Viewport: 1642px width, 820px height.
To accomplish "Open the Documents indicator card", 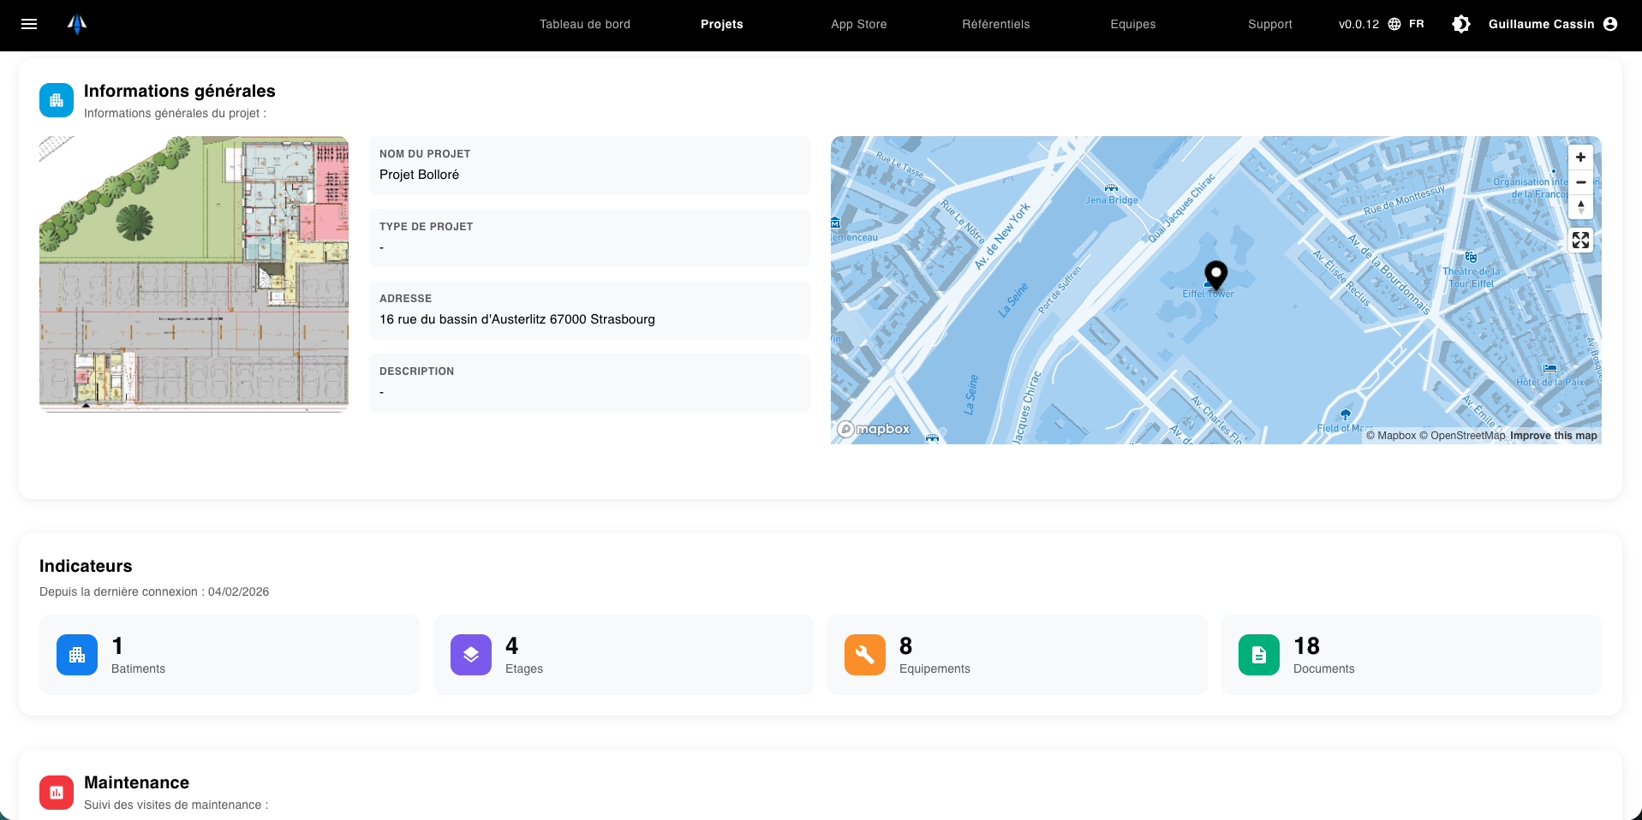I will [1411, 655].
